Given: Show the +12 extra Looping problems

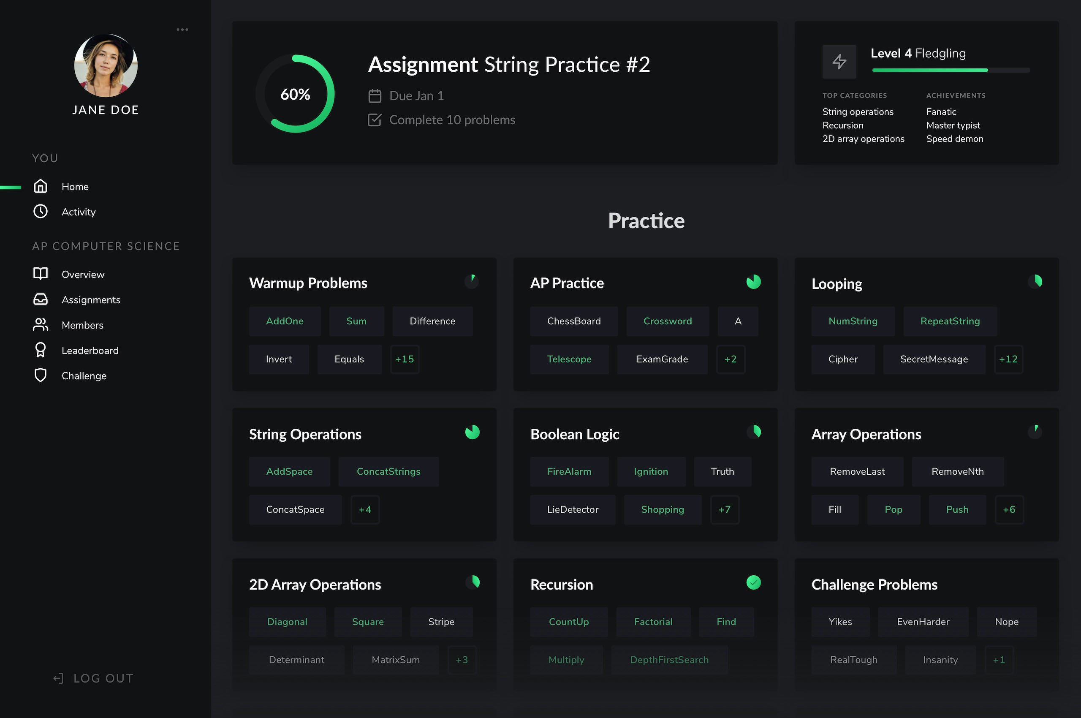Looking at the screenshot, I should 1008,359.
